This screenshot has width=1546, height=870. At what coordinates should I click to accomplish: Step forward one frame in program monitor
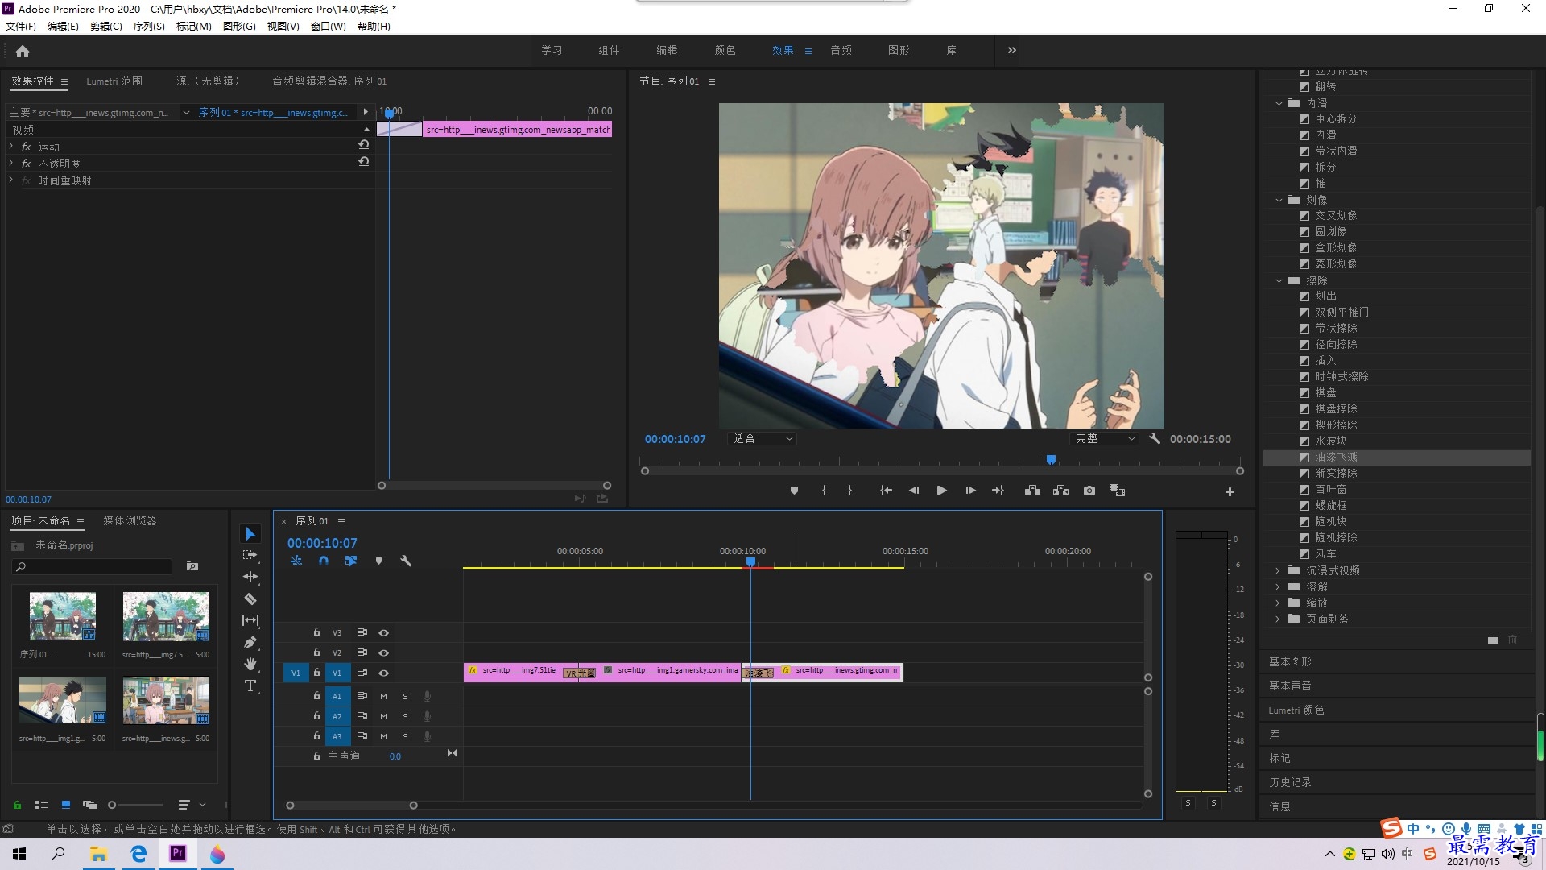970,491
